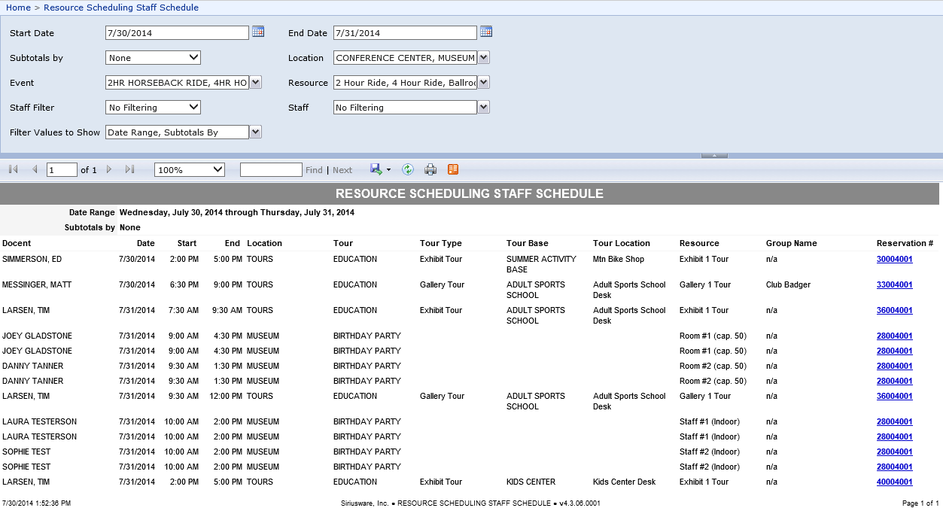This screenshot has width=943, height=517.
Task: Click the Home breadcrumb link
Action: click(x=18, y=8)
